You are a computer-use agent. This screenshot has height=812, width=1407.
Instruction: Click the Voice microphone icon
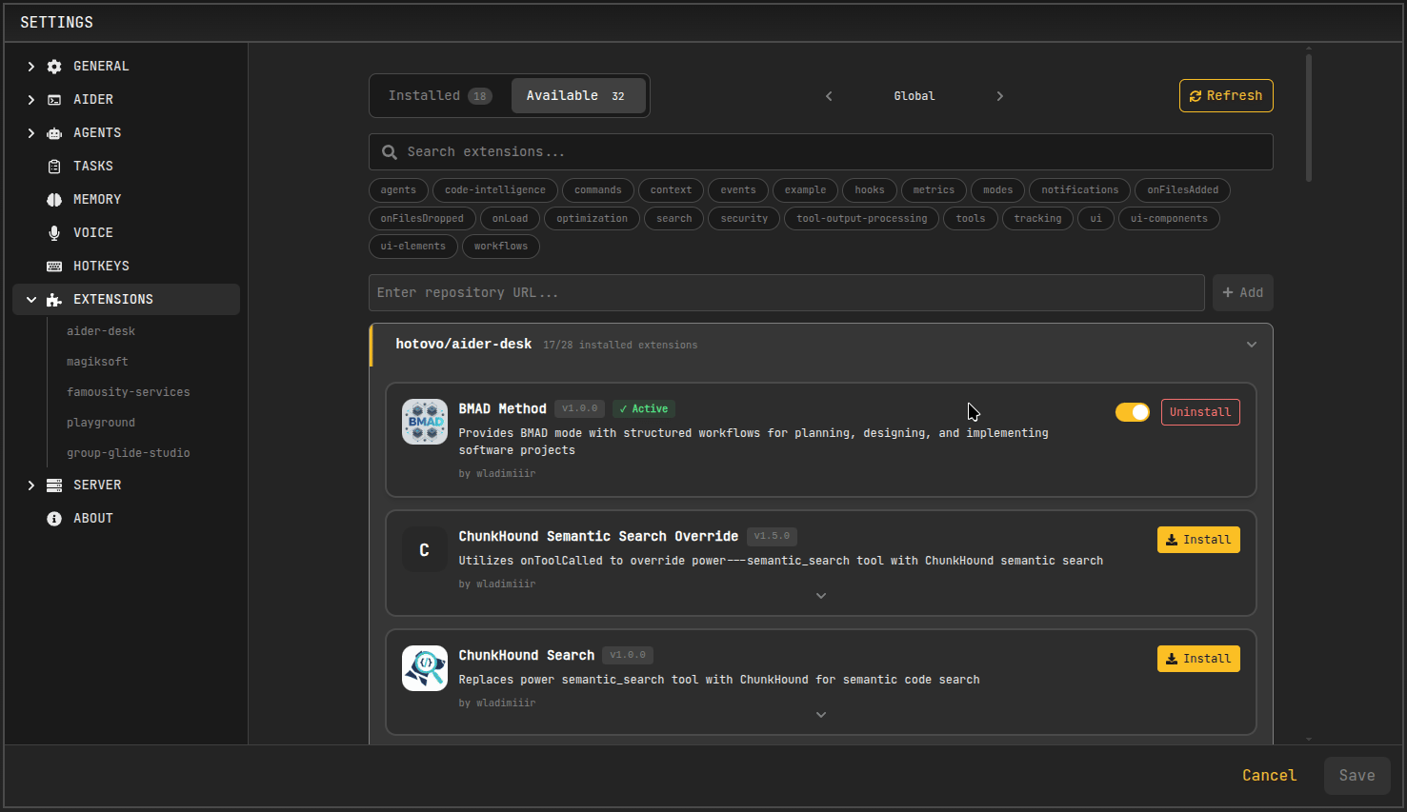click(54, 233)
